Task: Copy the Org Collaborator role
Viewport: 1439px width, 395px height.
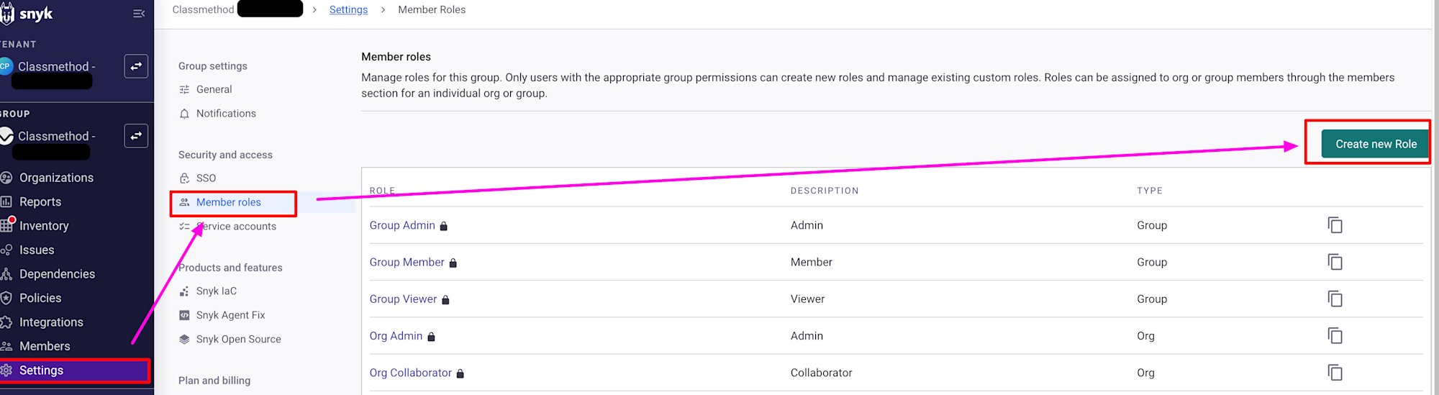Action: [1335, 373]
